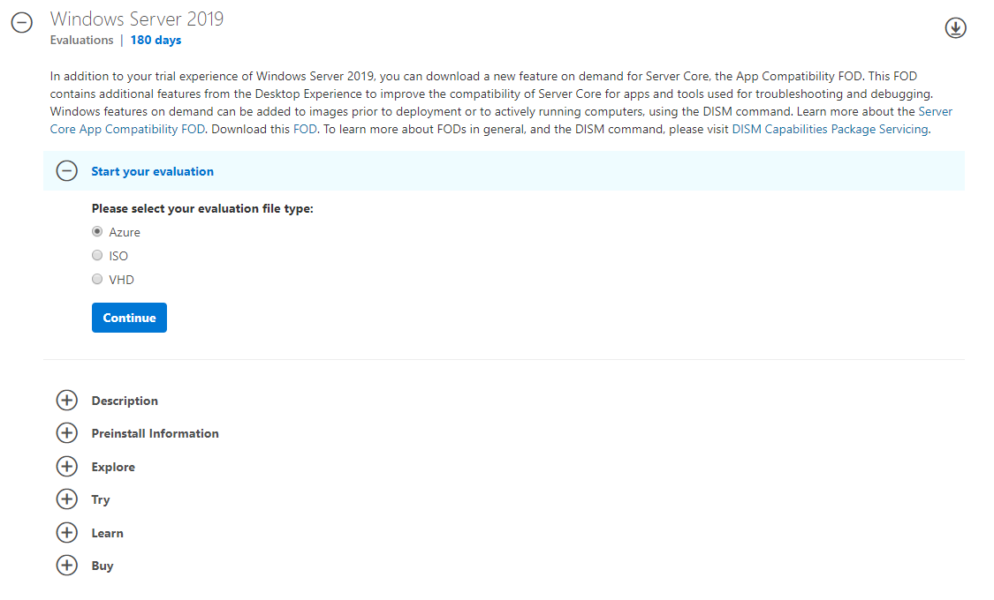The height and width of the screenshot is (600, 994).
Task: Click the Evaluations label
Action: pos(81,40)
